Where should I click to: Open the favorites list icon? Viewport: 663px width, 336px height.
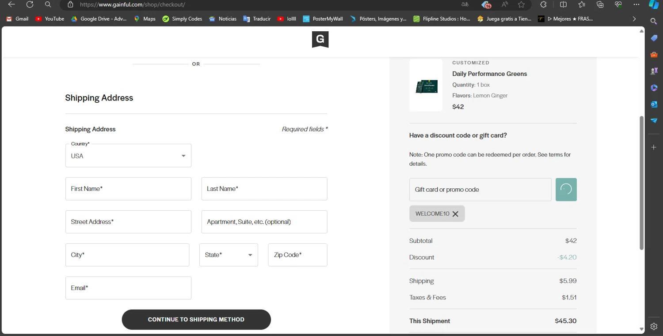tap(582, 4)
